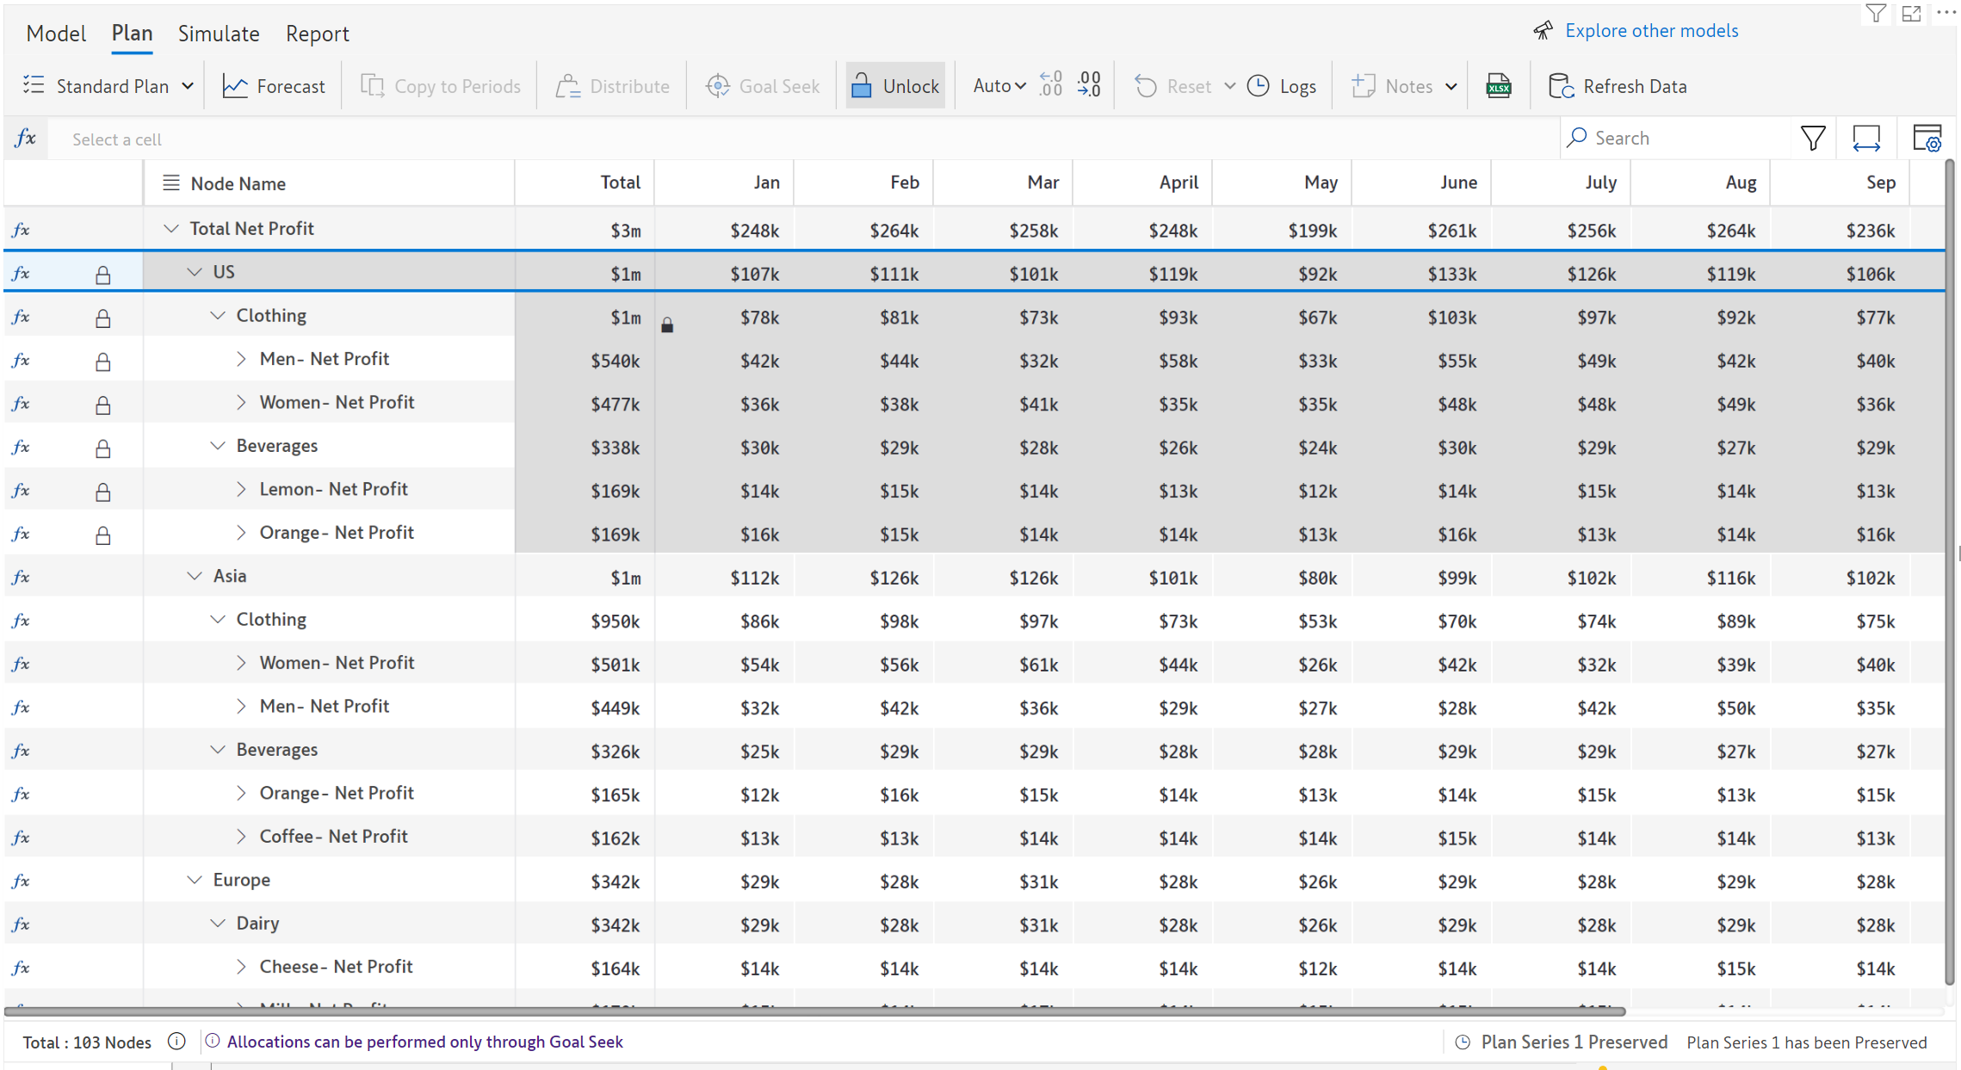The height and width of the screenshot is (1070, 1961).
Task: Click the Export to Excel icon
Action: (1498, 86)
